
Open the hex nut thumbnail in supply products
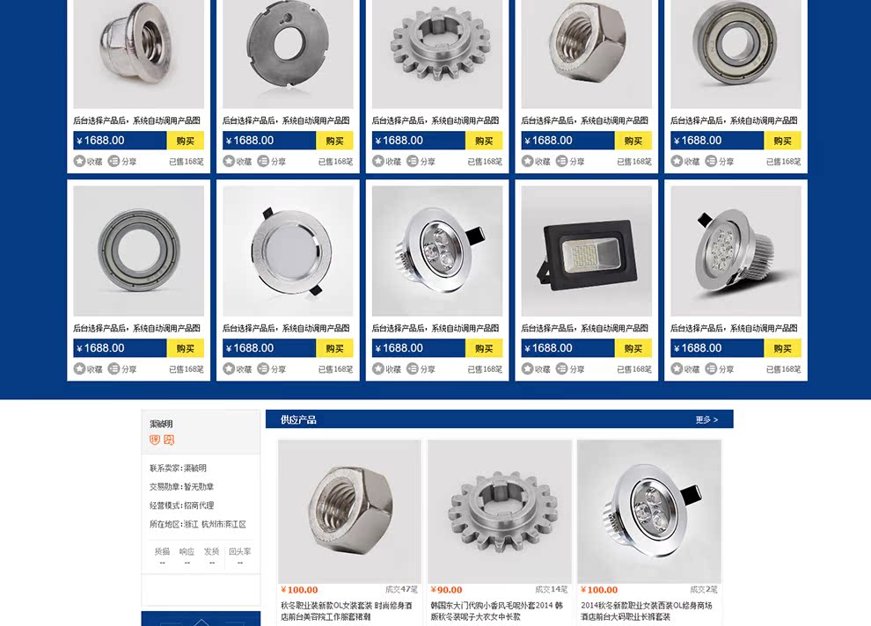(x=349, y=511)
